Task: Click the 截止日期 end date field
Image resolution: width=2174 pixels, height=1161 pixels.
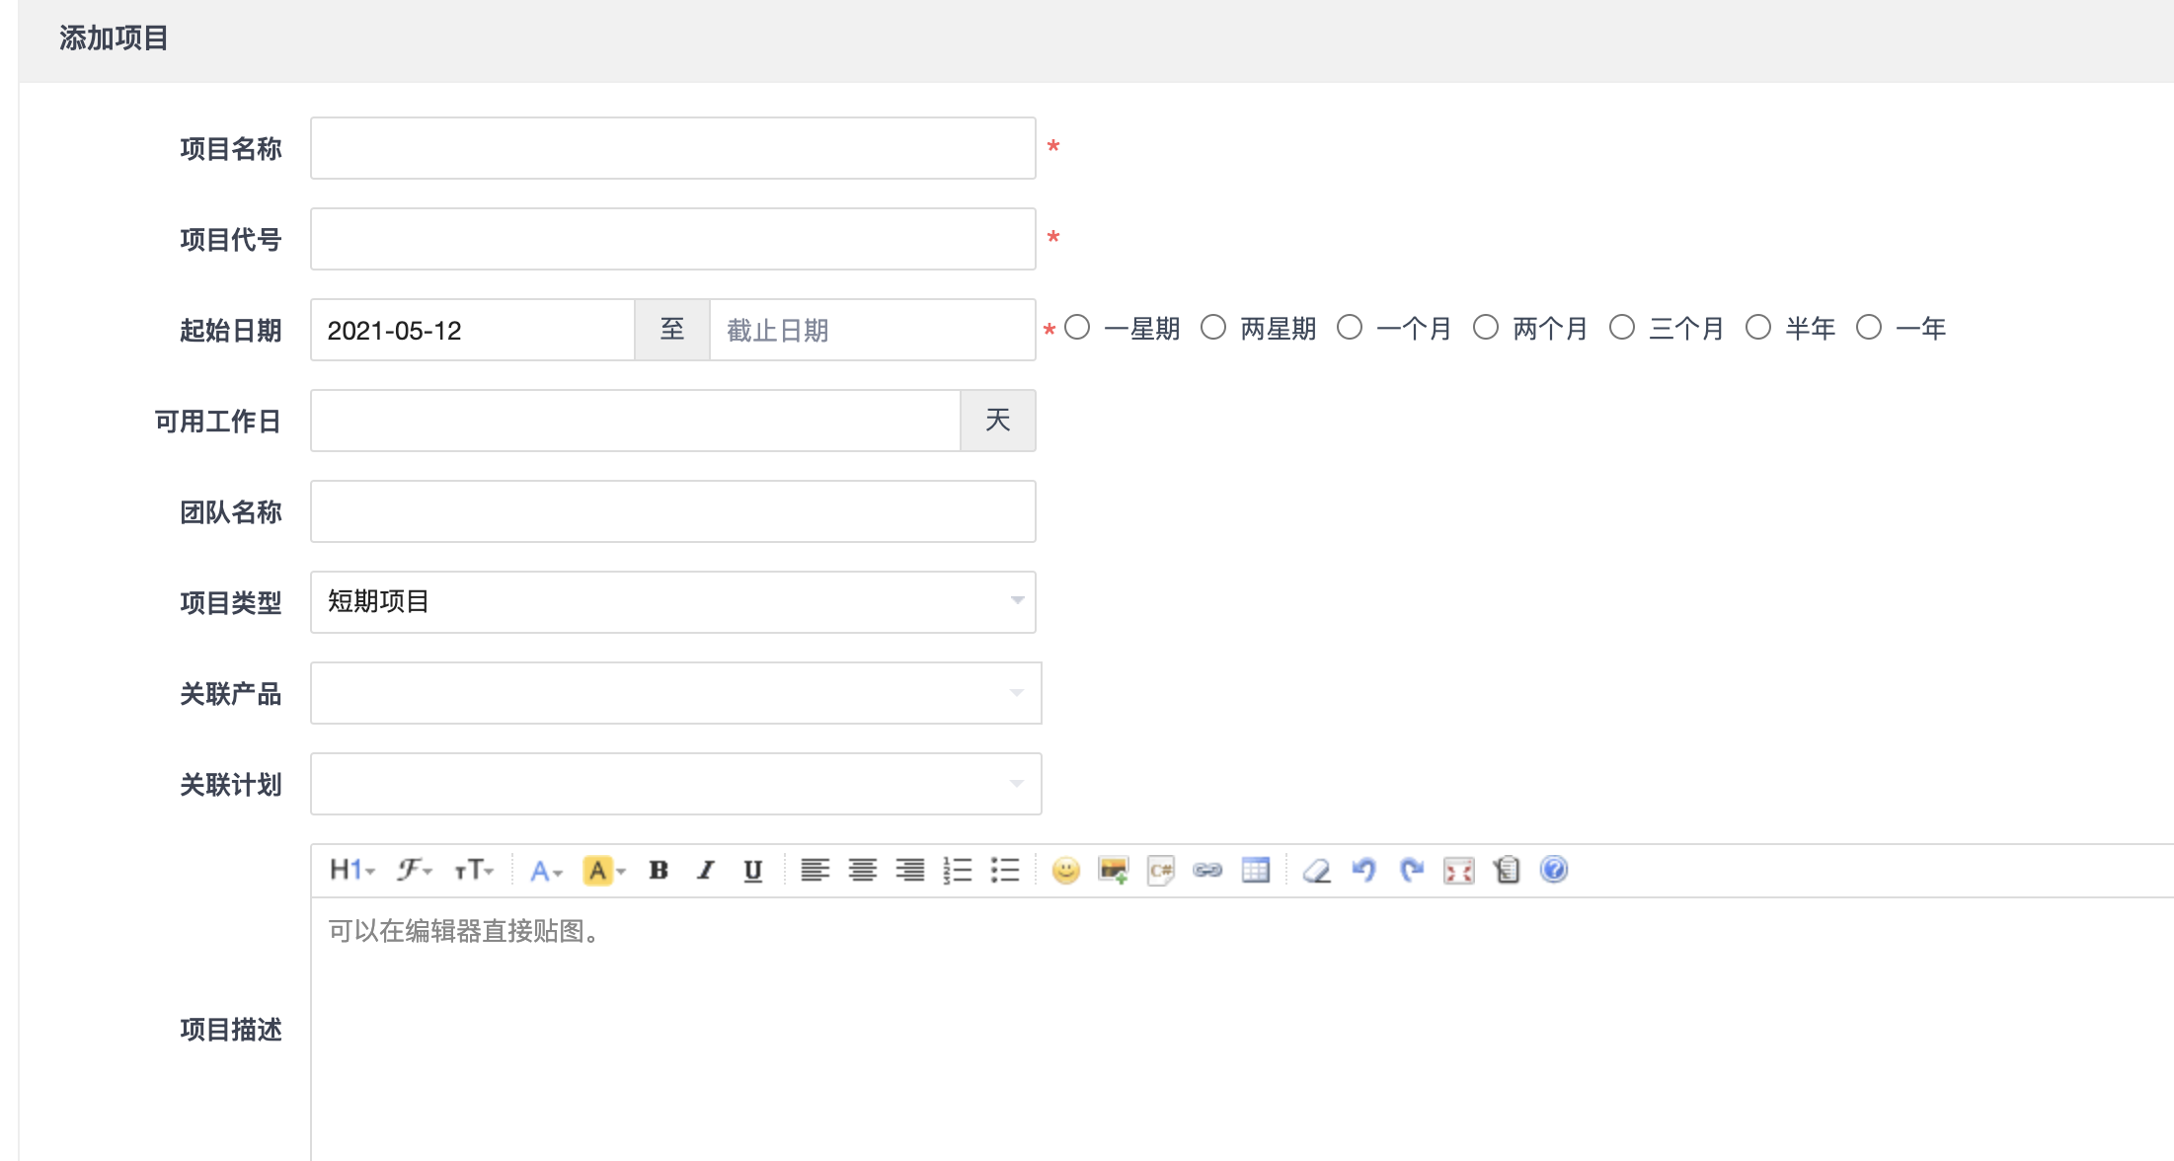Action: tap(871, 330)
